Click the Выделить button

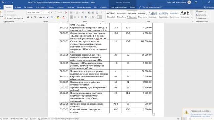tap(202, 18)
